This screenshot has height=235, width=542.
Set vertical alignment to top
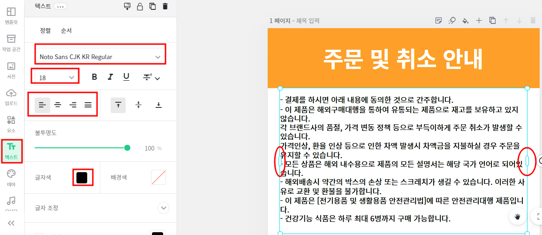(118, 106)
